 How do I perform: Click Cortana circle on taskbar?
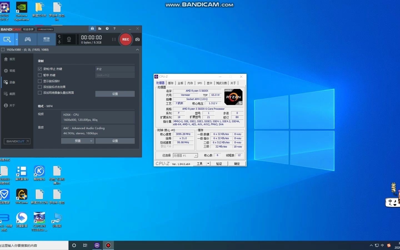click(74, 245)
